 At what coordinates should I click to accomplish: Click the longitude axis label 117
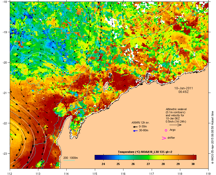coord(152,173)
